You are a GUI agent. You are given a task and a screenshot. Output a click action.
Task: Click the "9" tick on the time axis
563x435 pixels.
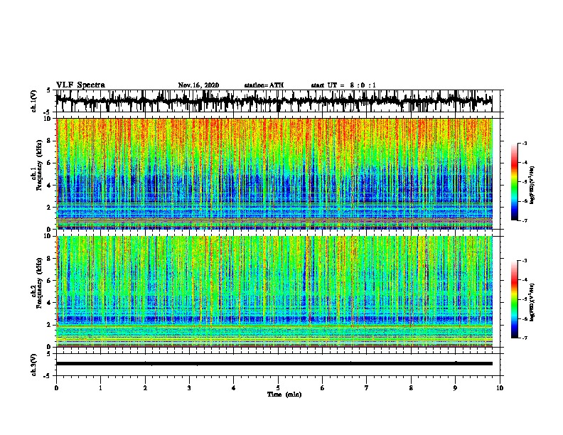pos(455,388)
